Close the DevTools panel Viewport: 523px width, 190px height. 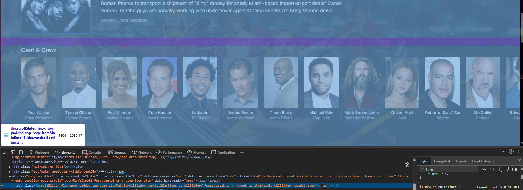[x=519, y=151]
